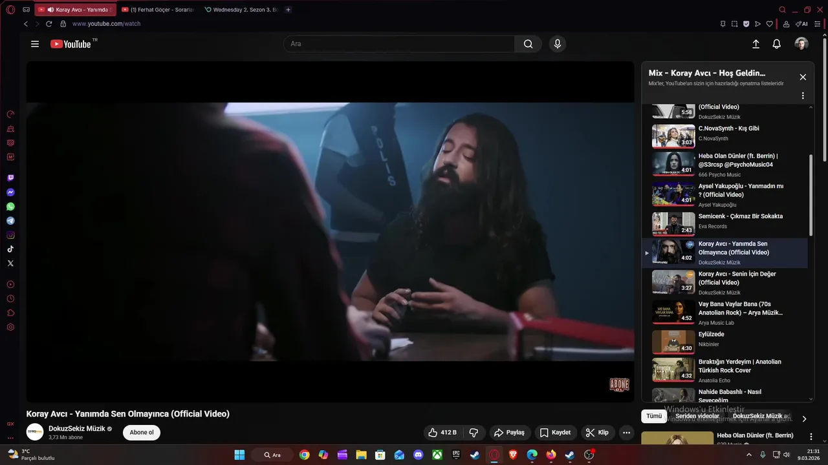Open Telegram from the Opera sidebar
Viewport: 828px width, 465px height.
tap(10, 221)
